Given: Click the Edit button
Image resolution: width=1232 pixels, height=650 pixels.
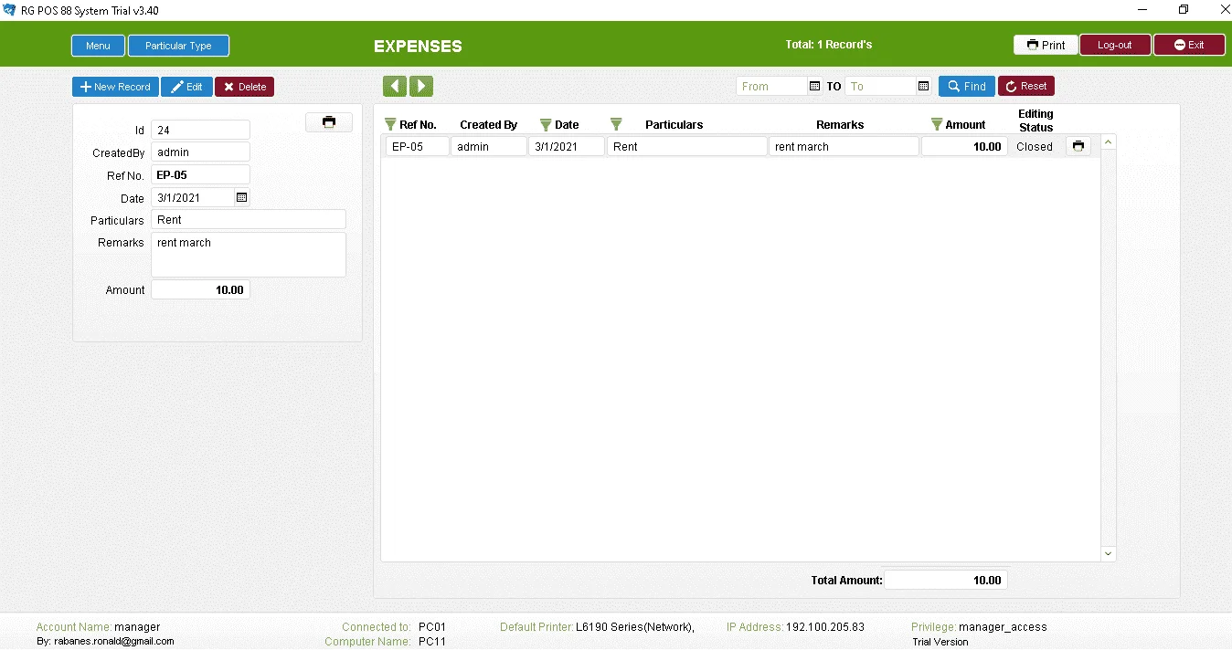Looking at the screenshot, I should point(186,87).
